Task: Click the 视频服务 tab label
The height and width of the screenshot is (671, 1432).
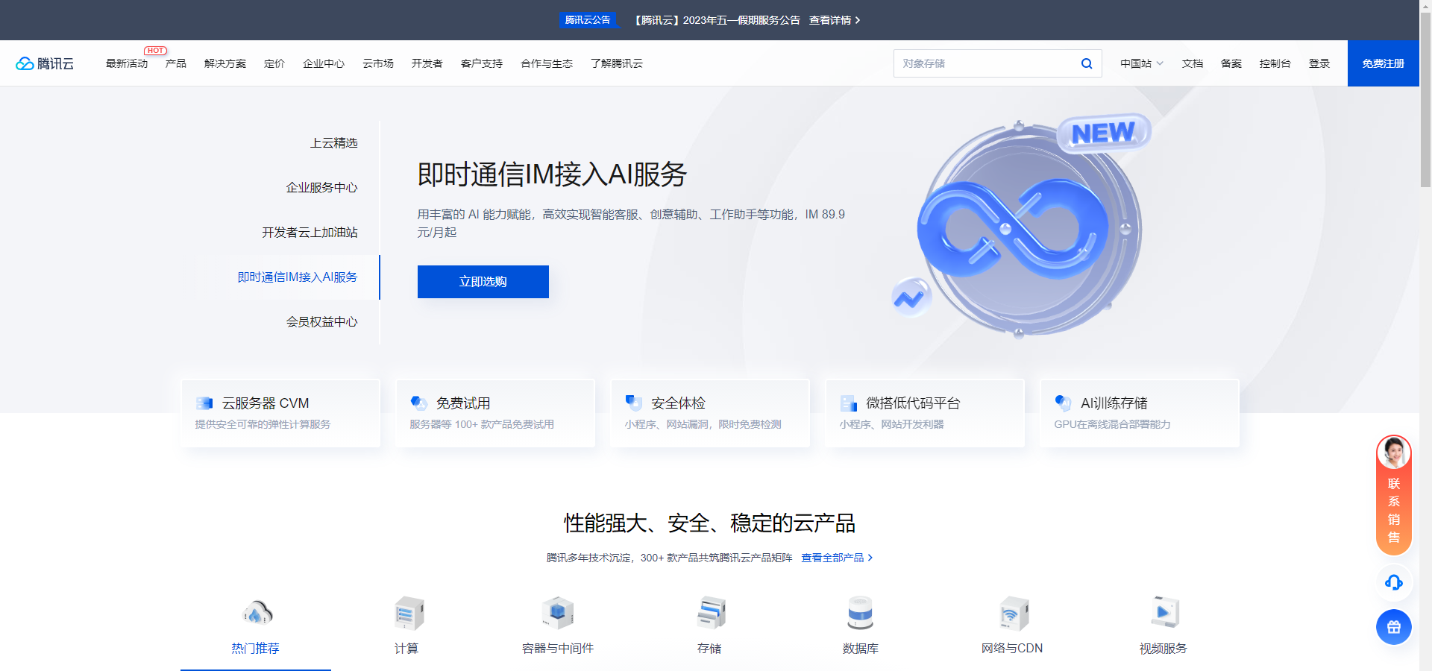Action: pos(1163,649)
